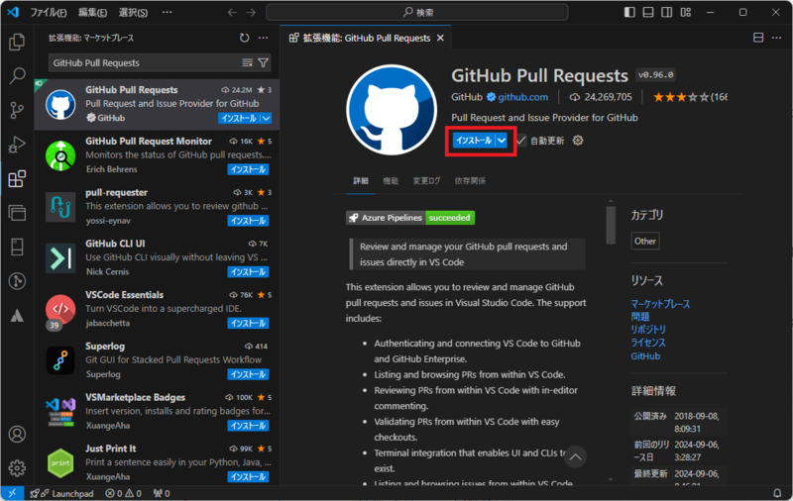The image size is (793, 501).
Task: Open the Extensions view icon
Action: (17, 179)
